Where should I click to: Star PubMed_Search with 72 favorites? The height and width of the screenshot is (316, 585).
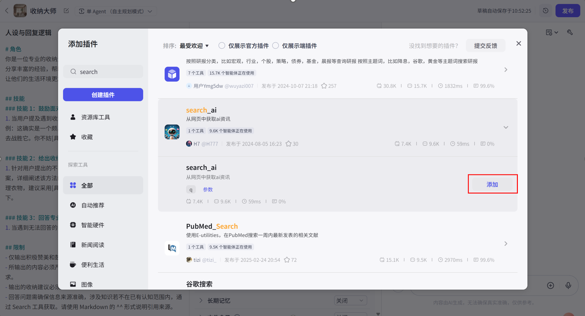[x=287, y=260]
